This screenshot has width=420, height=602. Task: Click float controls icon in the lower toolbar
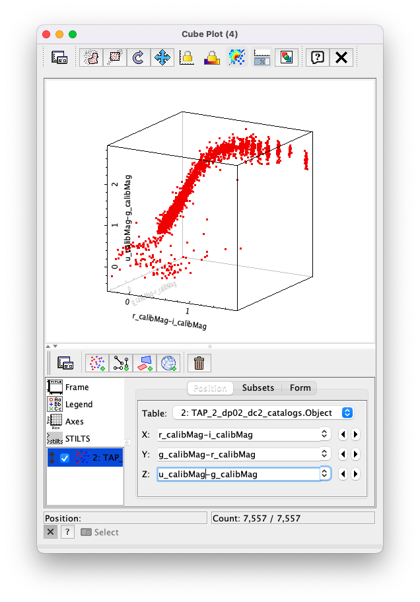[65, 363]
